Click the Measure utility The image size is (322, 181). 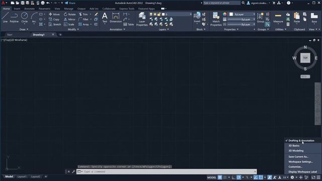click(278, 17)
